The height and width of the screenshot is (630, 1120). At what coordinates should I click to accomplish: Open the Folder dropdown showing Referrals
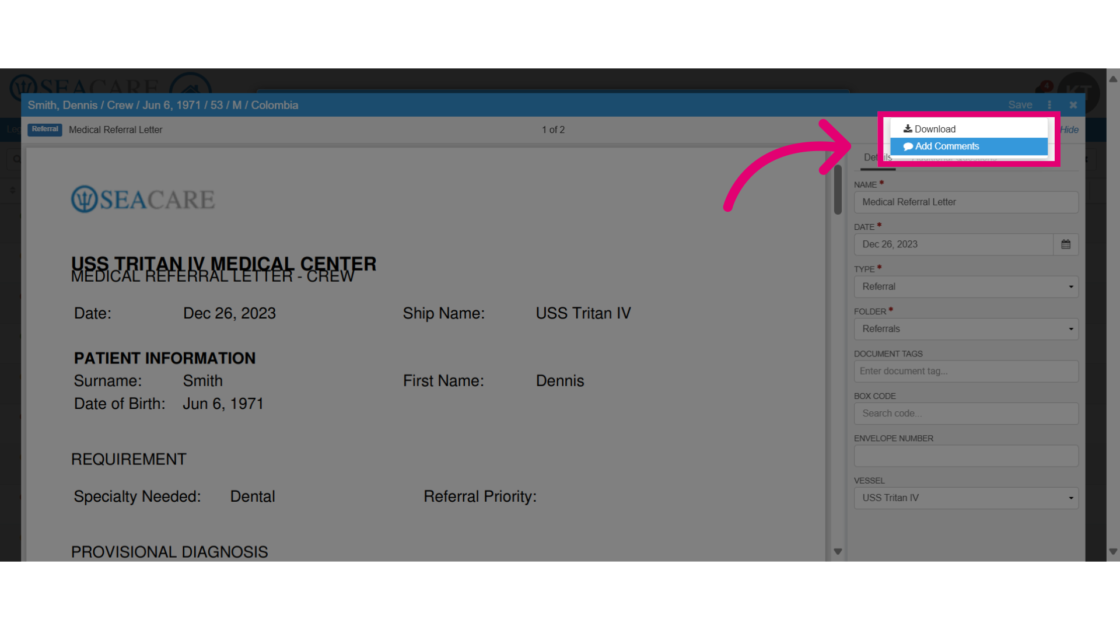point(966,329)
